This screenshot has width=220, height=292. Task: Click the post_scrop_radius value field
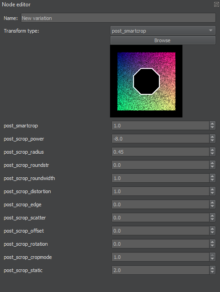(x=161, y=152)
